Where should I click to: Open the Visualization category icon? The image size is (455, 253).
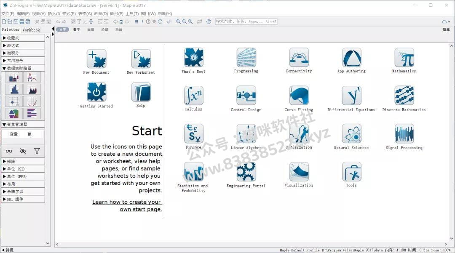point(299,172)
